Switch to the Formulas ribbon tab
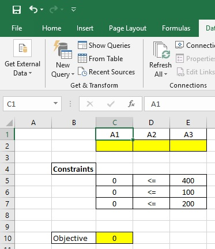 point(176,28)
